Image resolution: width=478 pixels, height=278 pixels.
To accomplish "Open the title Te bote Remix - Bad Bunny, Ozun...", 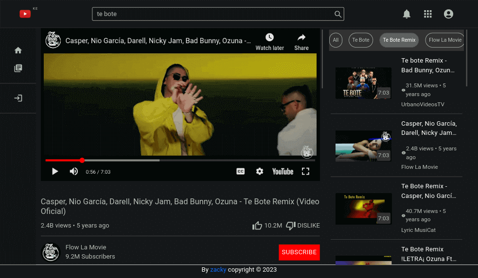I will click(428, 65).
